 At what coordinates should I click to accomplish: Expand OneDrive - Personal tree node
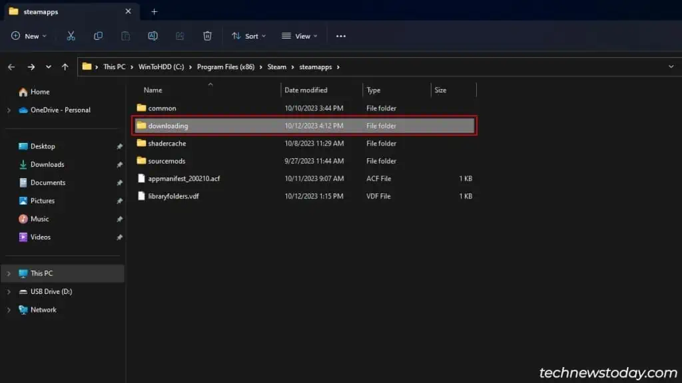9,110
